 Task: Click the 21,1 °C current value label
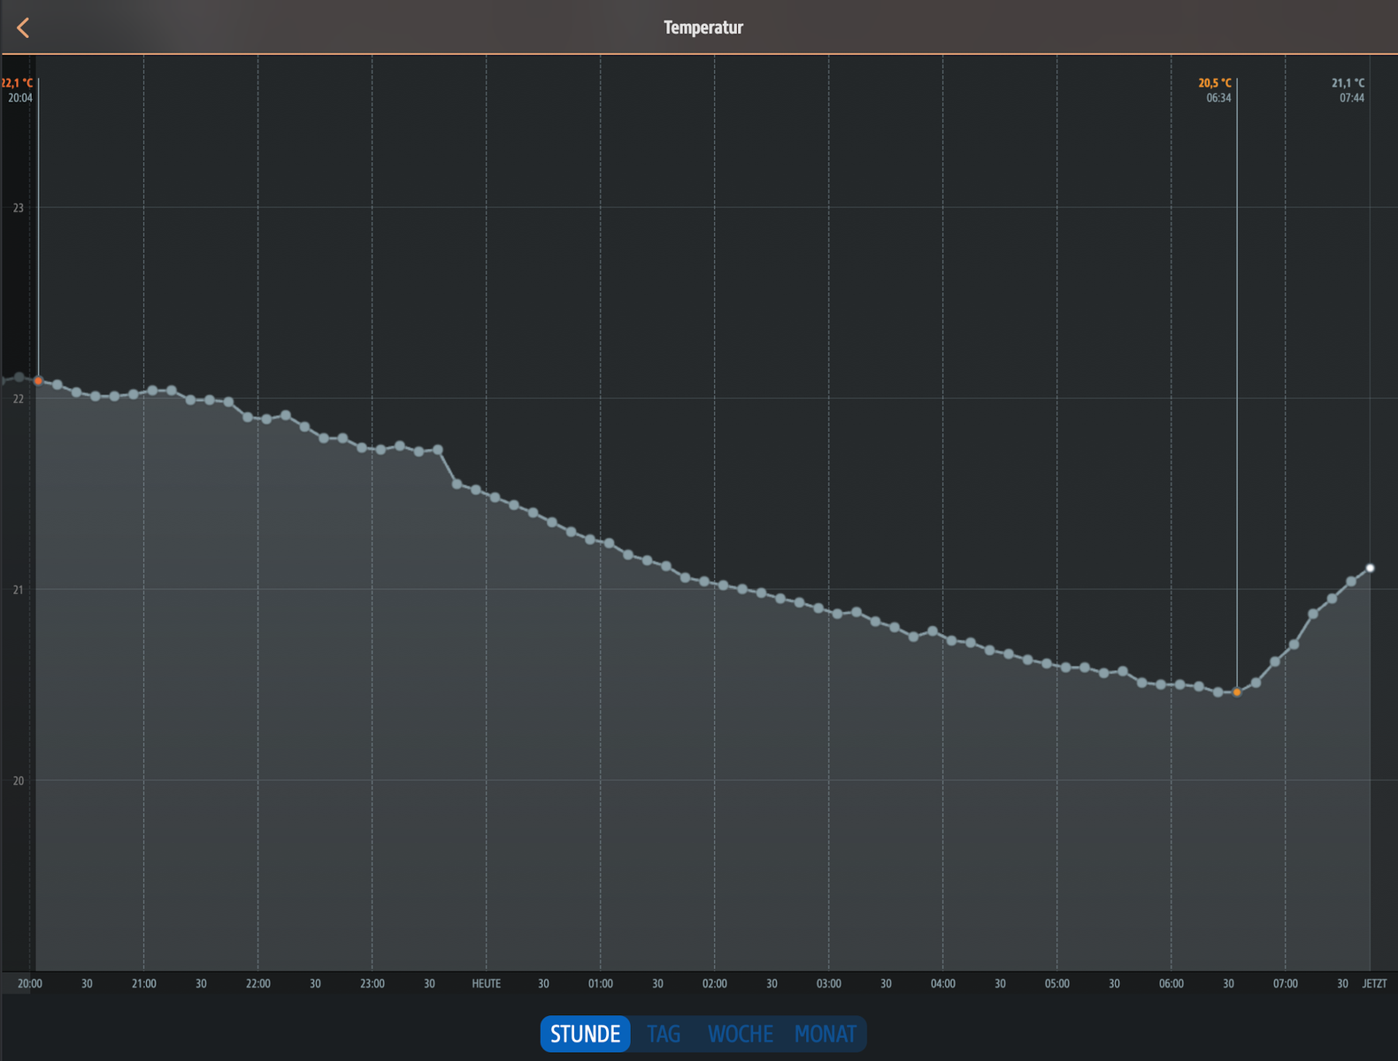tap(1348, 83)
